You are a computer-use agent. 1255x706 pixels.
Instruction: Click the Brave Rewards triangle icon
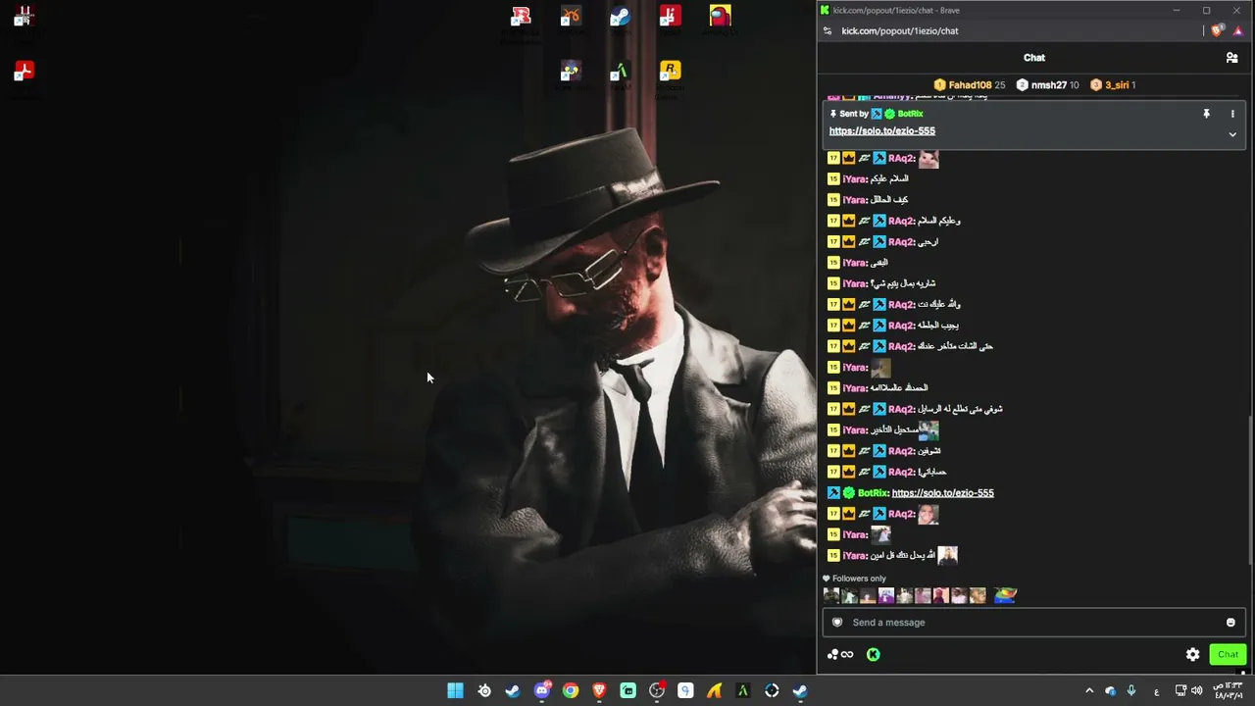tap(1237, 31)
